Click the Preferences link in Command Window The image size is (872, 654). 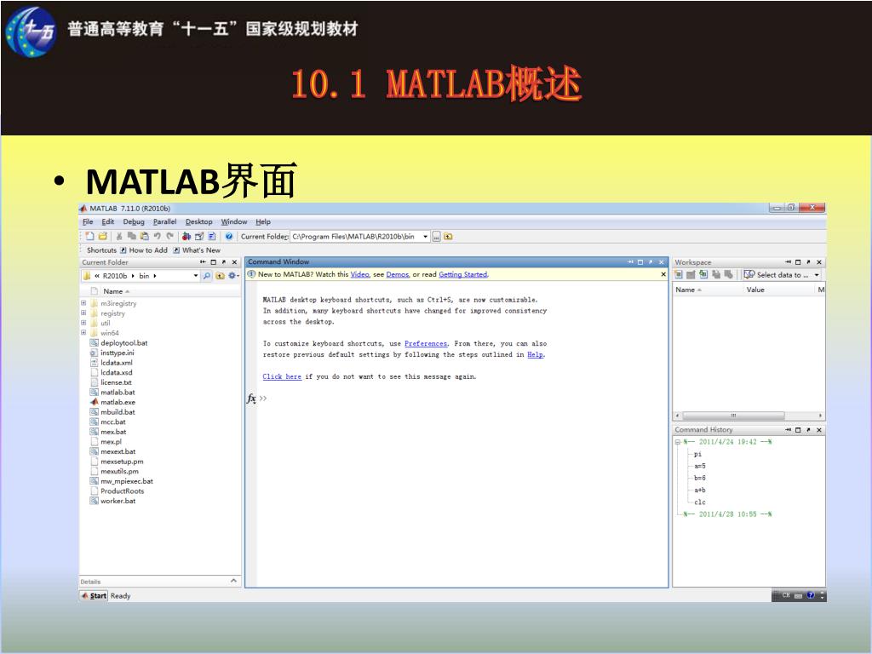tap(426, 344)
